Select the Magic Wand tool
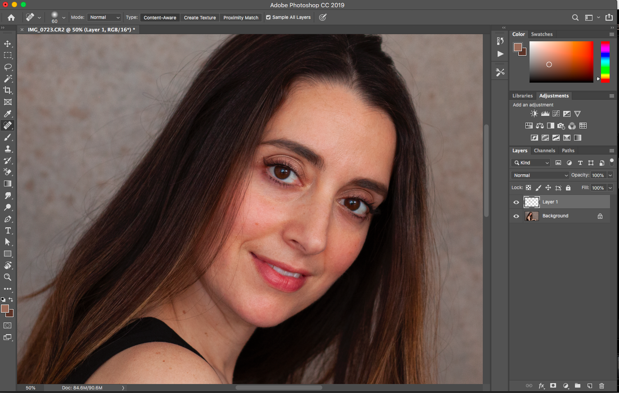The width and height of the screenshot is (619, 393). (x=8, y=79)
